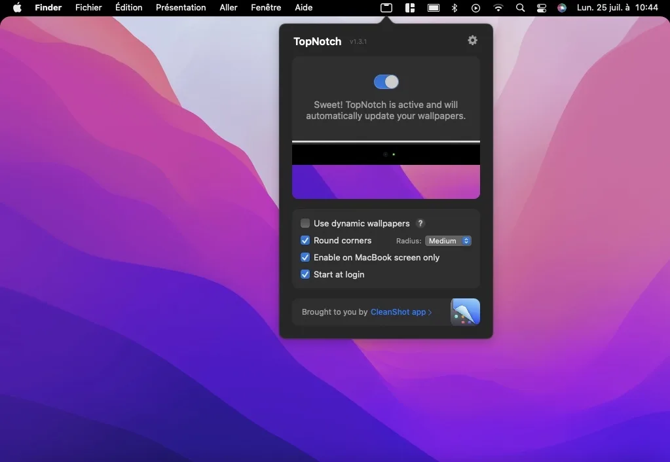Open the Finder menu
This screenshot has height=462, width=670.
click(48, 8)
